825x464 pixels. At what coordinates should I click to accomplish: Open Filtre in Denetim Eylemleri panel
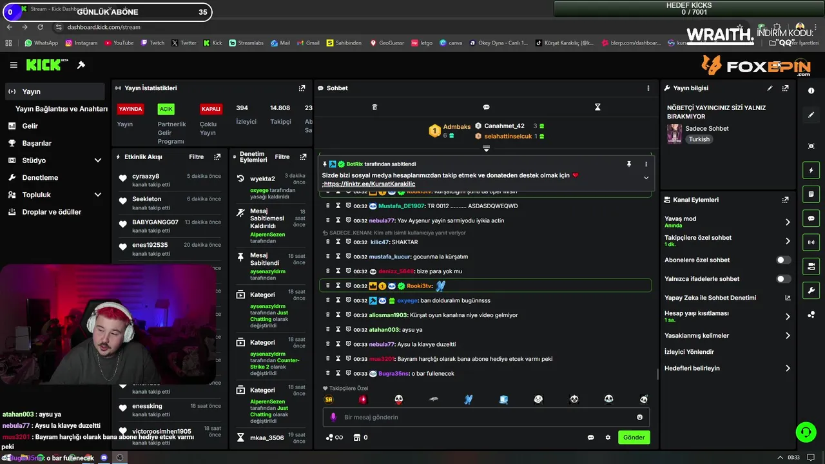(x=282, y=157)
